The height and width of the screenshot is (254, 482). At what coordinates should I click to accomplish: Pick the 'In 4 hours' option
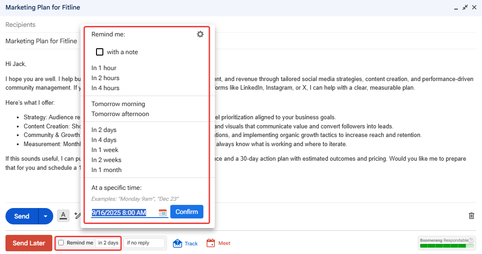[x=105, y=88]
